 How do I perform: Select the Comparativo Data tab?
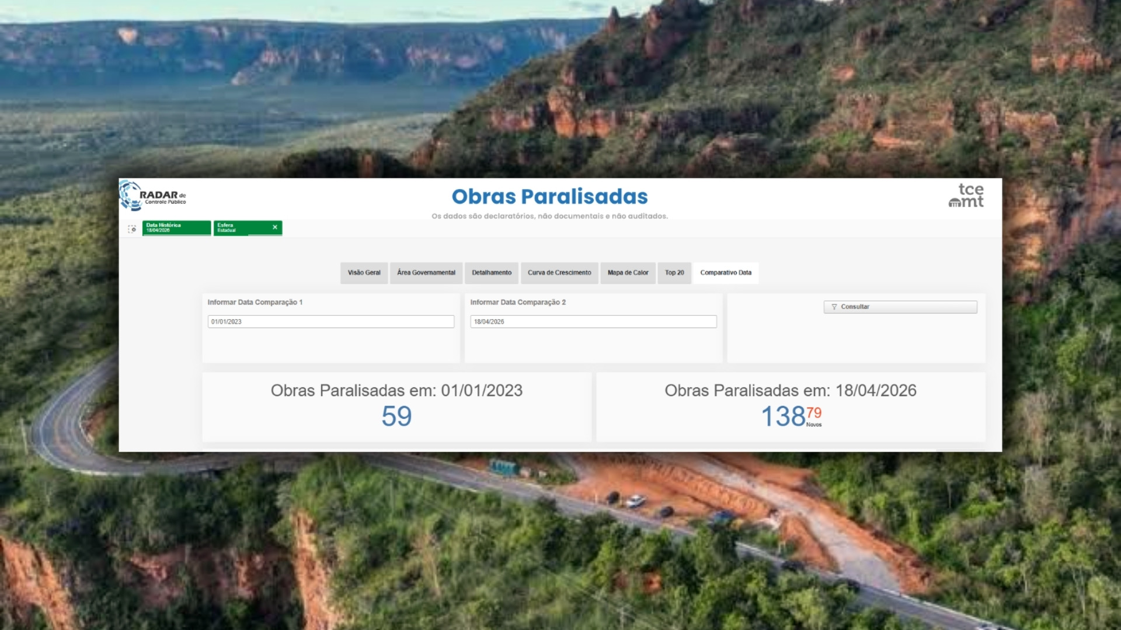(x=726, y=273)
